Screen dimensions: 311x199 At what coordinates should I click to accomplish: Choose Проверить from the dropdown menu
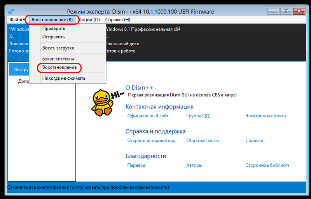tap(68, 29)
